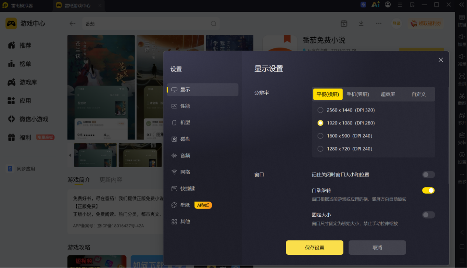Screen dimensions: 467x268
Task: Click 减量 volume down tool
Action: pyautogui.click(x=462, y=60)
